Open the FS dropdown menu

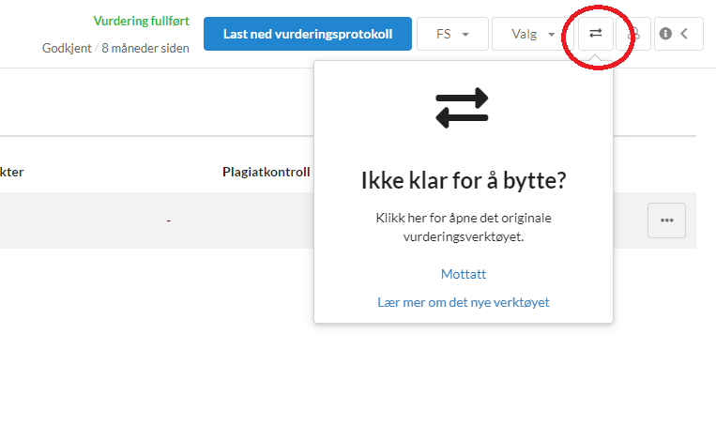click(x=452, y=34)
